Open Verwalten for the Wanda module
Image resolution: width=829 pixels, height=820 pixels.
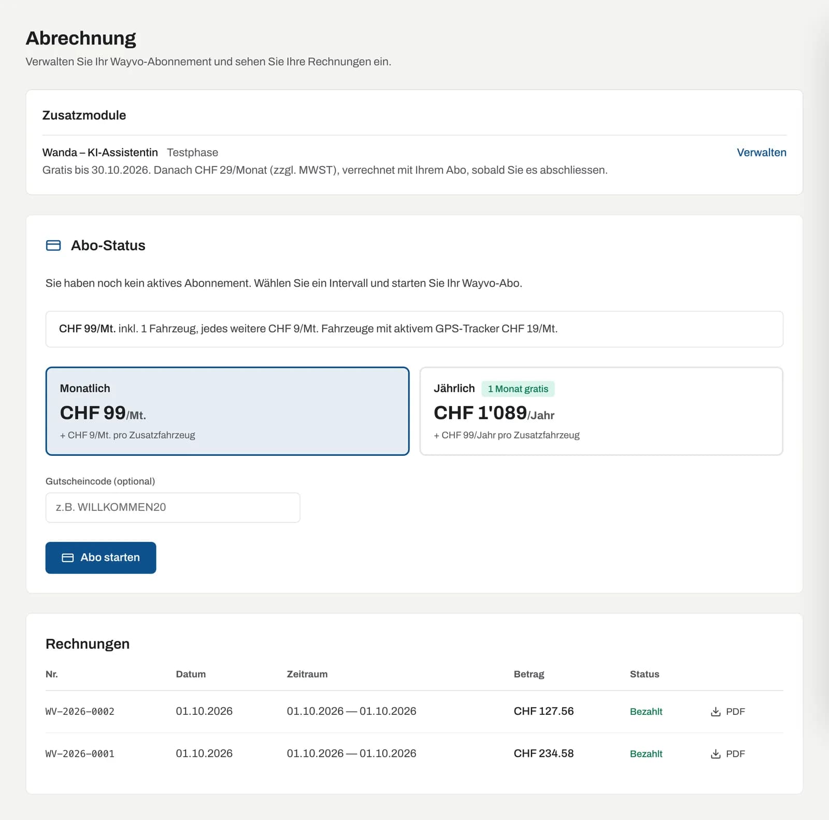click(x=761, y=152)
